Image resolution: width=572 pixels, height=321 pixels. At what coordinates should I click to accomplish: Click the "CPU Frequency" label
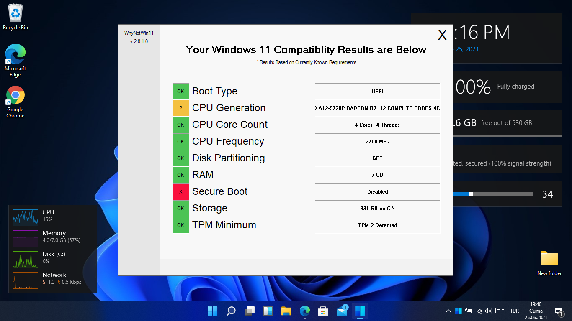coord(228,141)
